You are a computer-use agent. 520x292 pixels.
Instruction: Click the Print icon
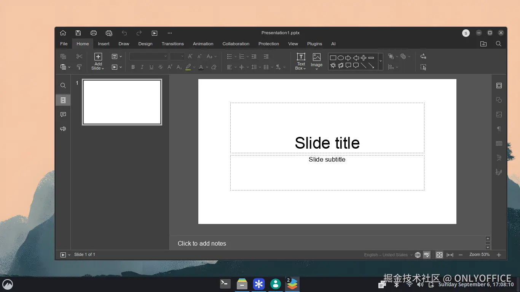point(94,33)
